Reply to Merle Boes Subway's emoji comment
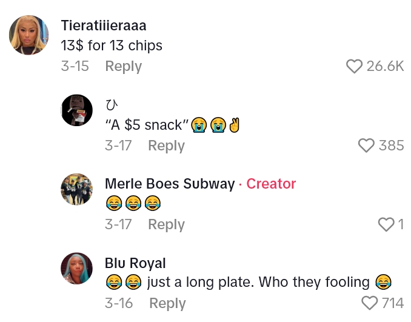Screen dimensions: 411x322 [x=166, y=224]
